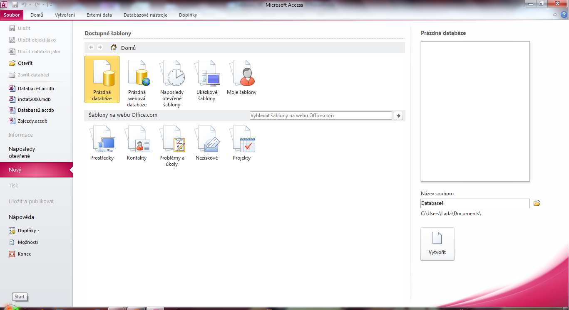Switch to the Vytvoření ribbon tab
The width and height of the screenshot is (569, 310).
[65, 15]
